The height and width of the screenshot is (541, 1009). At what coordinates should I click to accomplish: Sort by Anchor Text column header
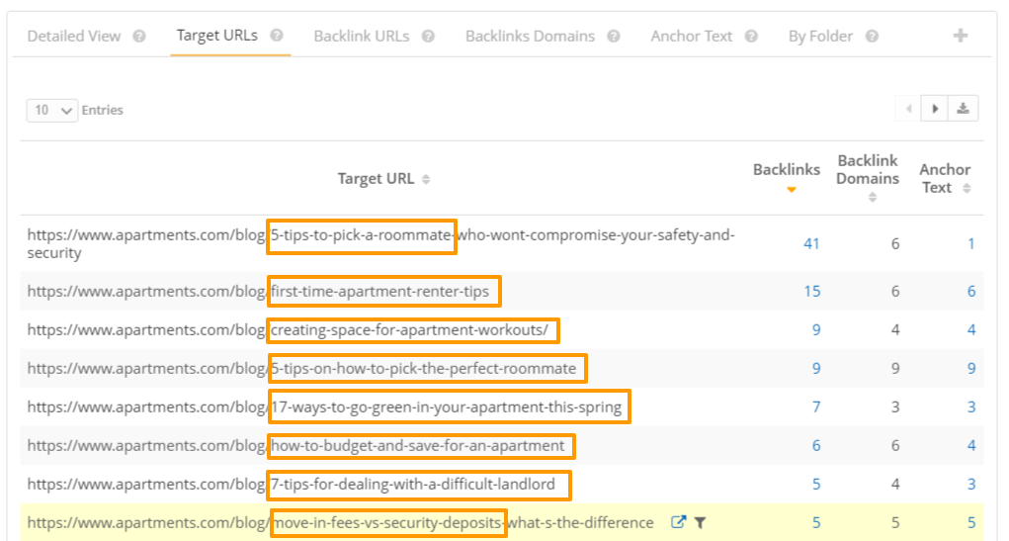click(945, 178)
